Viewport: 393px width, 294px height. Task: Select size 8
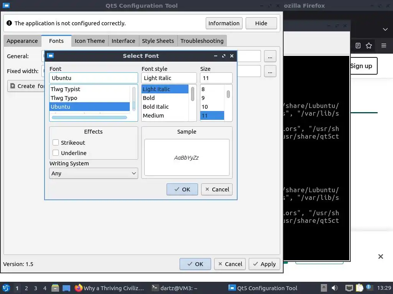212,89
